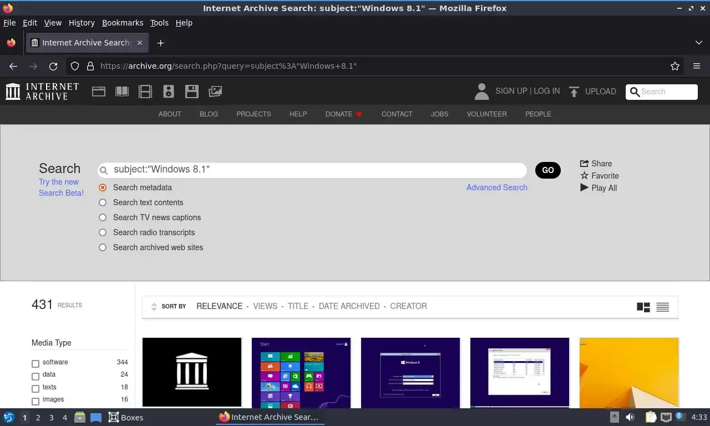The width and height of the screenshot is (710, 426).
Task: Click the main search query field
Action: coord(312,170)
